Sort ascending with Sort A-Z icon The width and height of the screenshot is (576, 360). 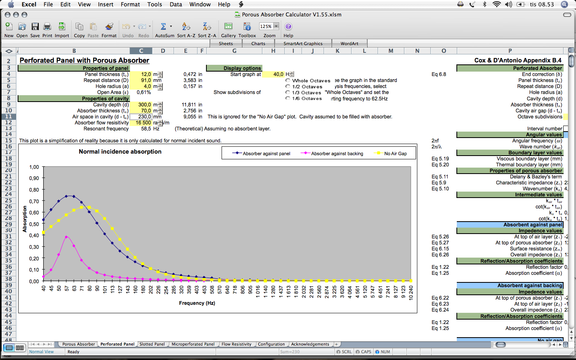click(x=186, y=27)
